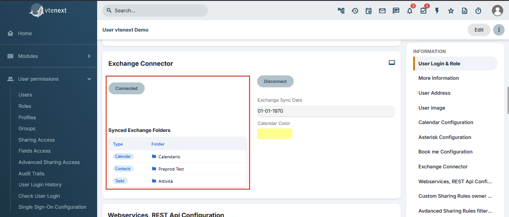The image size is (509, 217).
Task: Click the Folder column header
Action: 158,144
